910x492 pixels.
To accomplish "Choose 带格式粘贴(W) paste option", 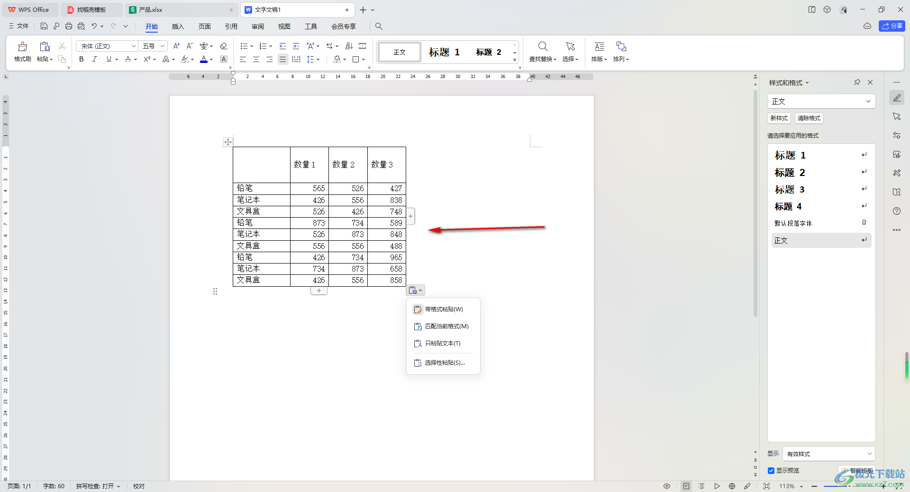I will click(x=443, y=309).
